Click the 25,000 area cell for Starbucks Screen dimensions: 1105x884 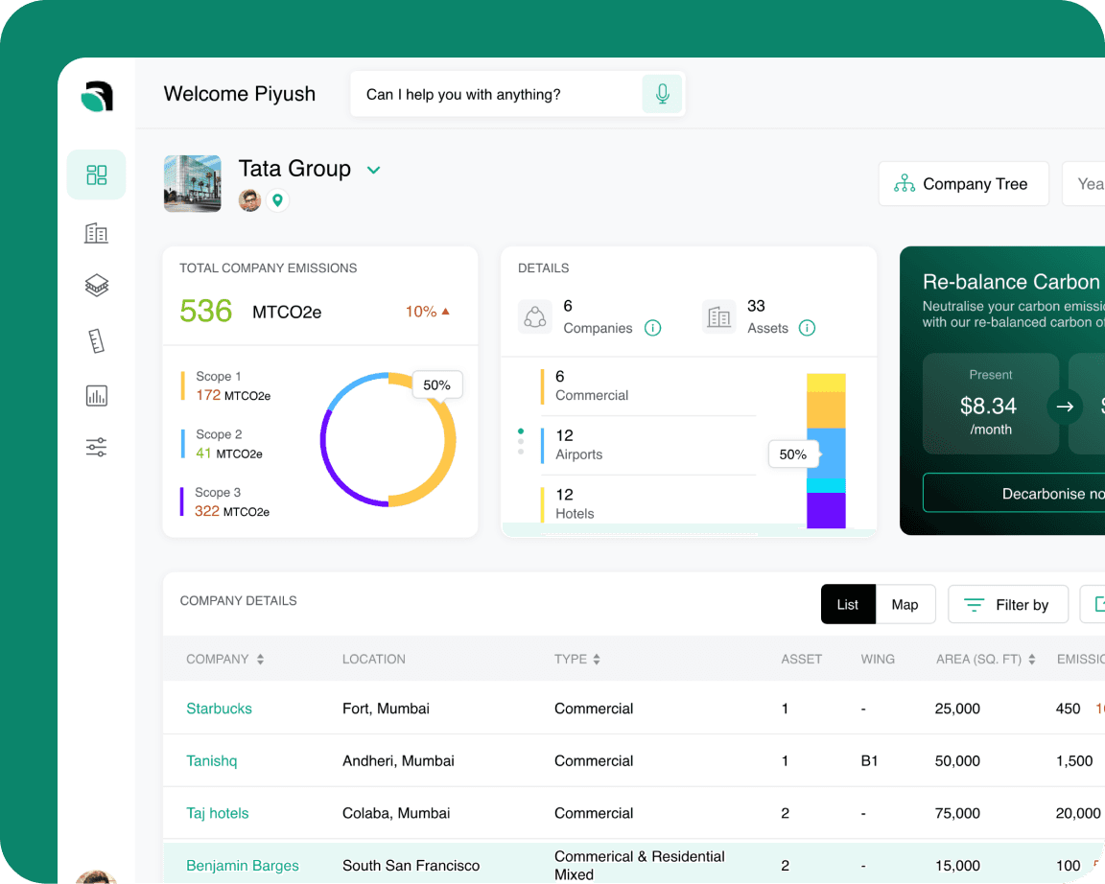click(x=957, y=709)
